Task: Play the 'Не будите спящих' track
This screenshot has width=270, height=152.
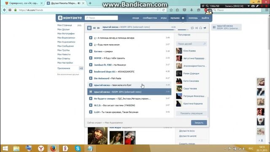Action: [91, 98]
